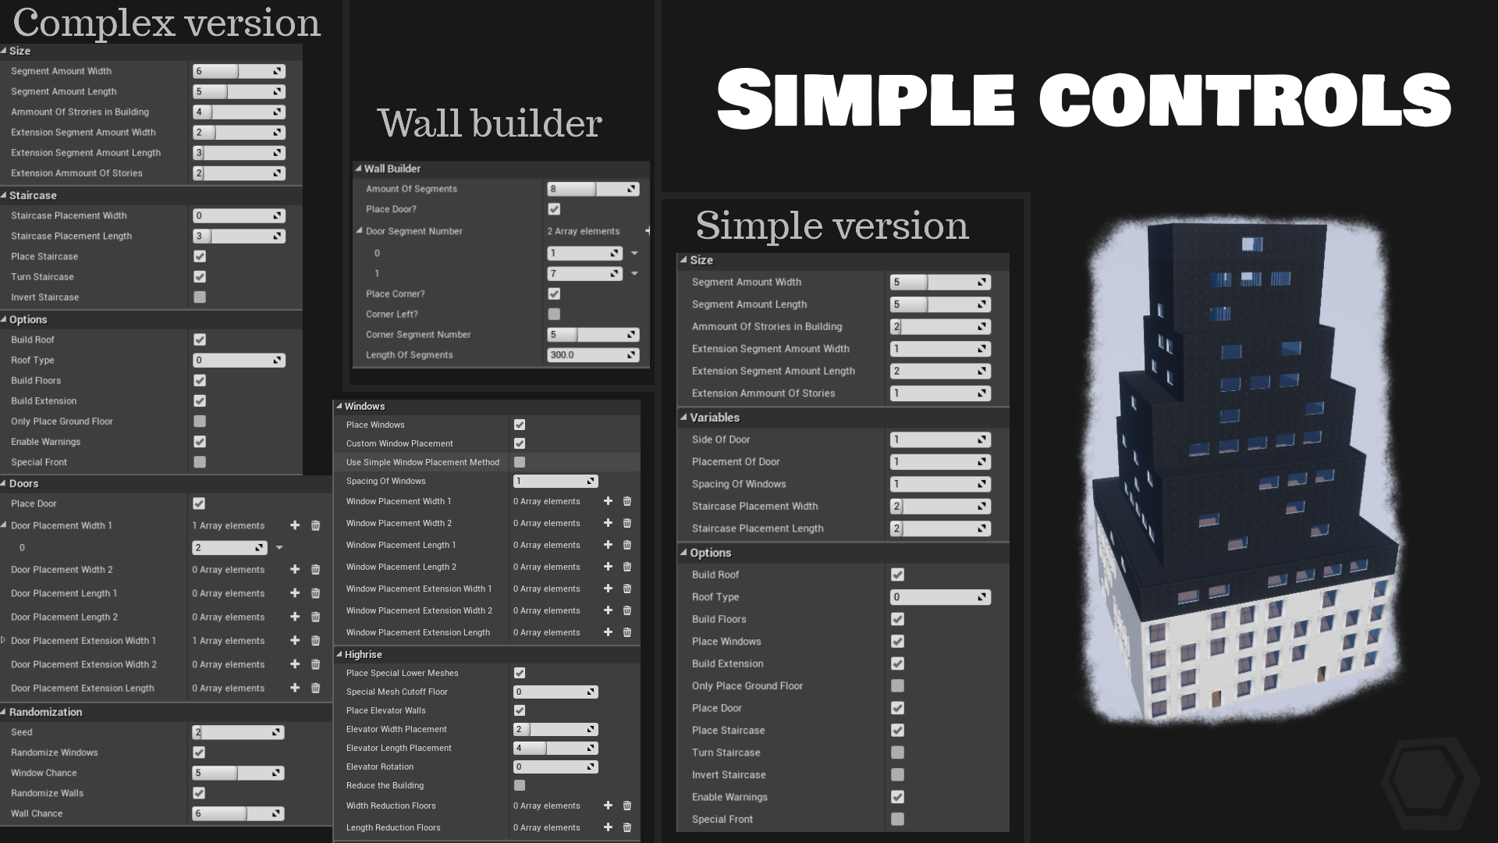Click the add icon for Width Reduction Floors
The width and height of the screenshot is (1498, 843).
pos(608,805)
